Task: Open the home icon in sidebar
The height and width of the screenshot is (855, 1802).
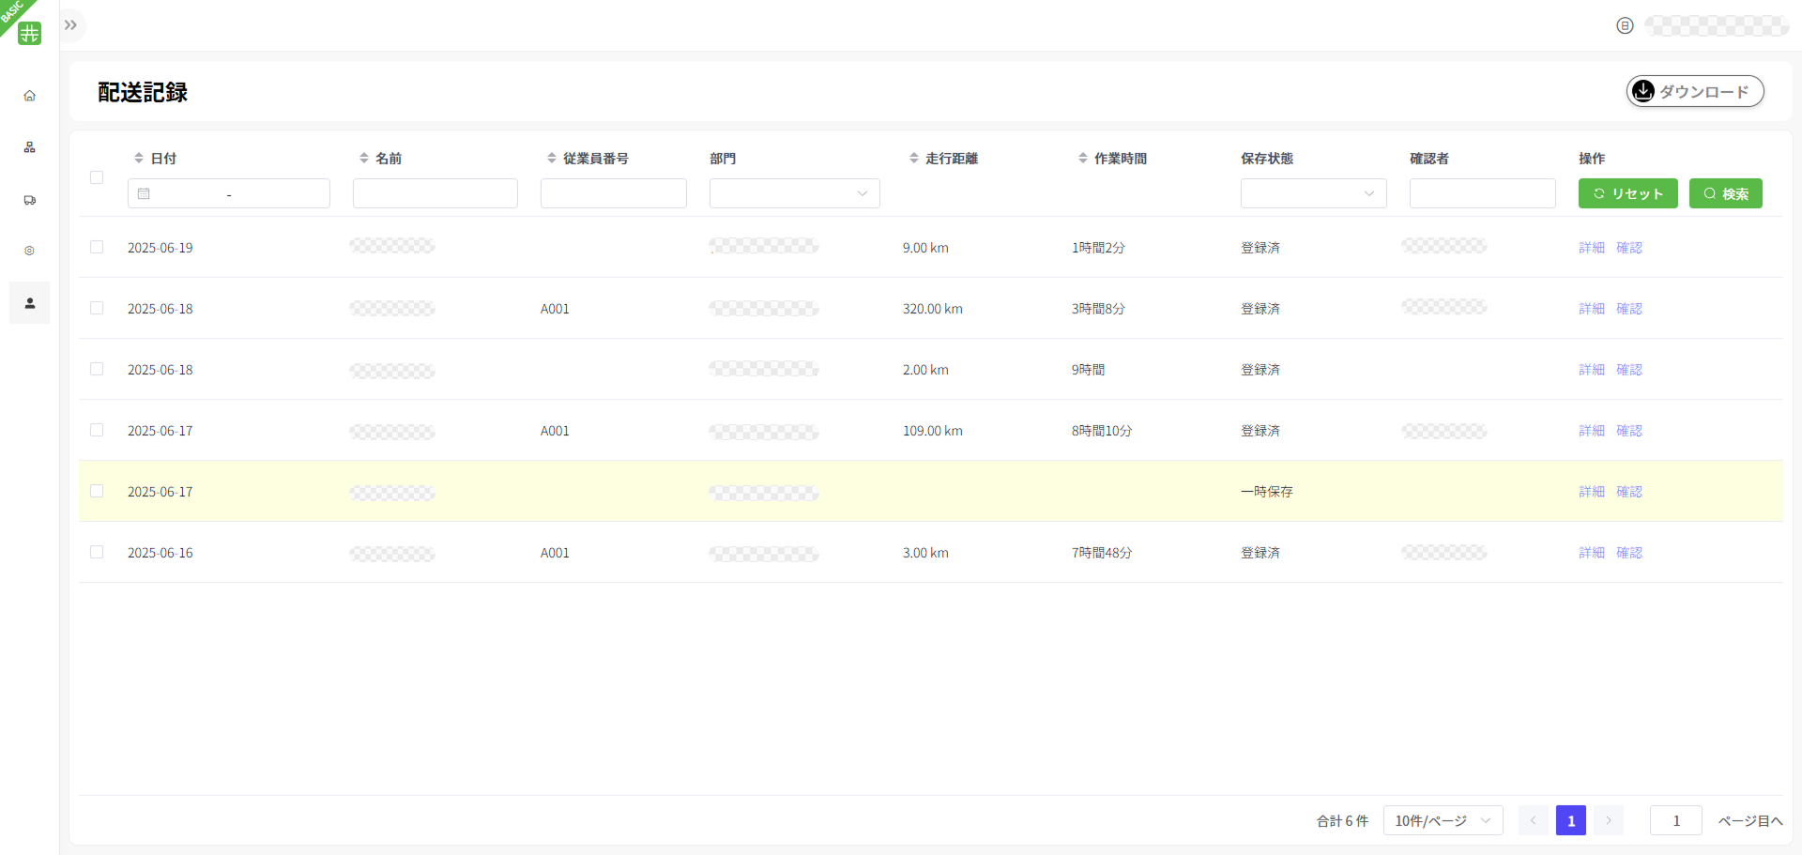Action: [29, 96]
